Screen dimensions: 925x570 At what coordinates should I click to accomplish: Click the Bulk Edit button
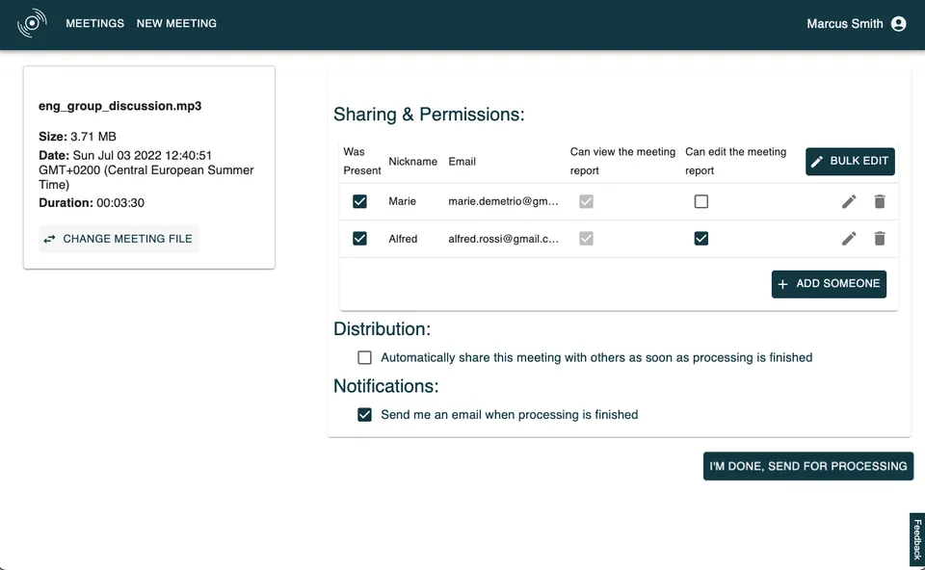(850, 162)
